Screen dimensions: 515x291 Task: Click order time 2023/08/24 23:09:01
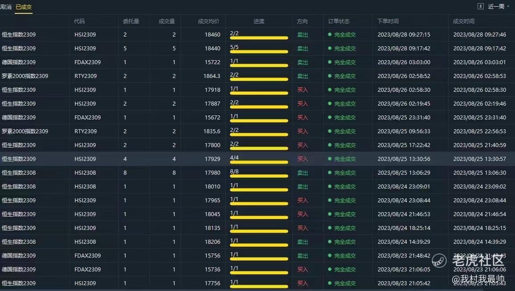404,187
